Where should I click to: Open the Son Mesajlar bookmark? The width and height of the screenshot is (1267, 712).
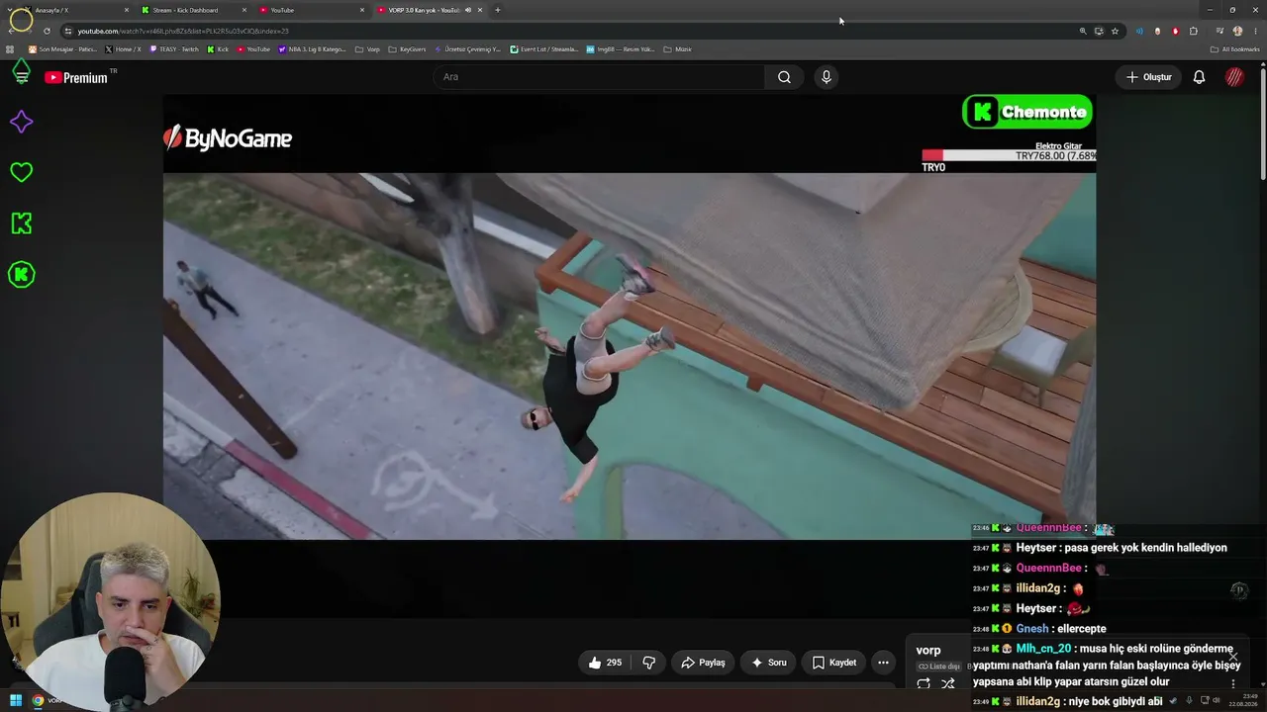pyautogui.click(x=62, y=49)
